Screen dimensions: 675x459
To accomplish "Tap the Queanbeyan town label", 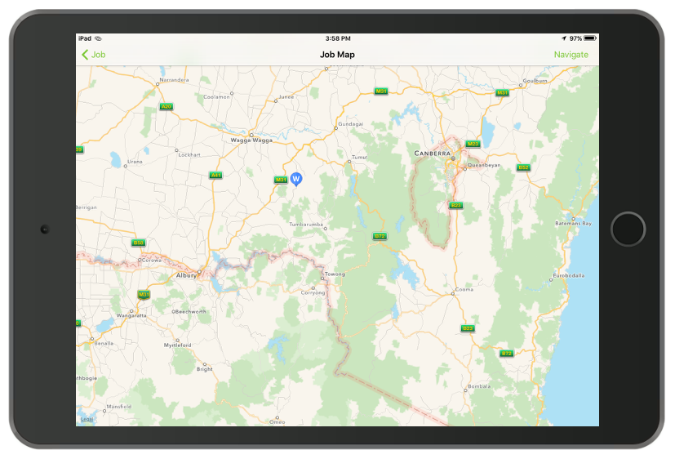I will 484,165.
